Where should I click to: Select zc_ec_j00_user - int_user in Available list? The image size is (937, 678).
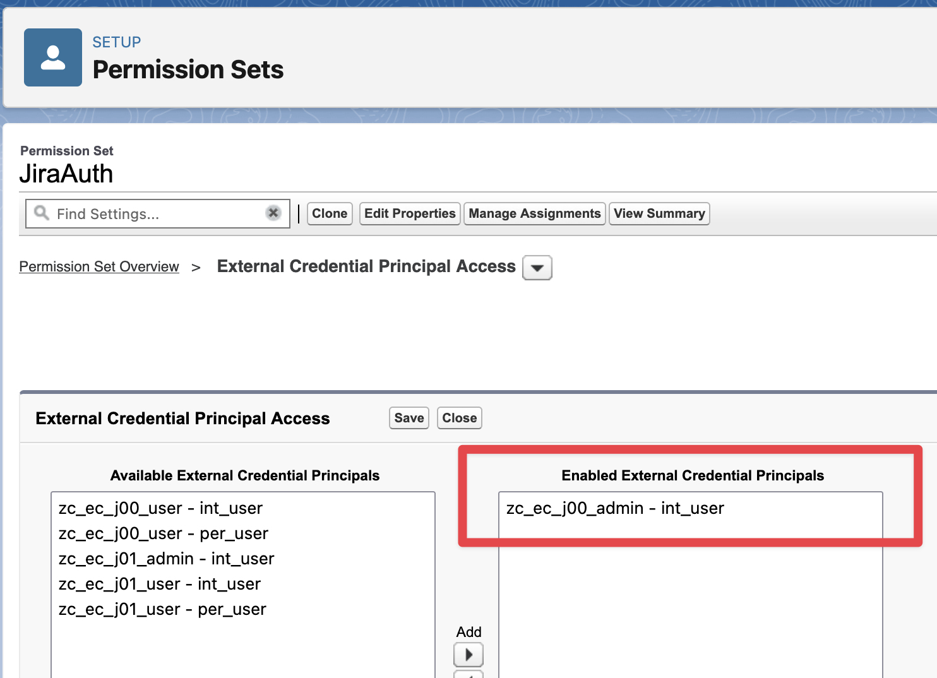pos(160,508)
